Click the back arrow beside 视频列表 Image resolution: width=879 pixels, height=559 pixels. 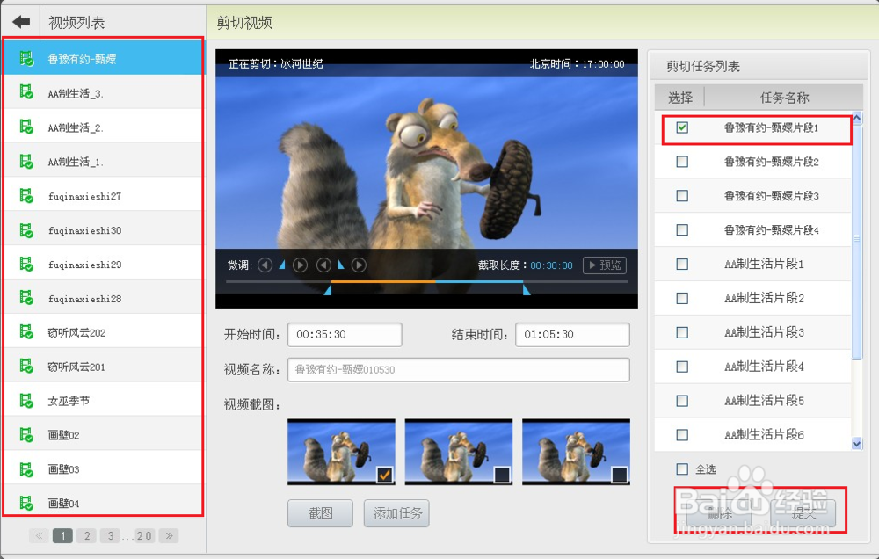20,21
